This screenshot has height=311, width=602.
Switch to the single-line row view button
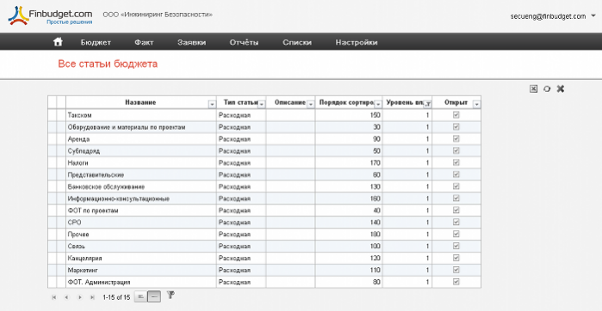coord(154,297)
